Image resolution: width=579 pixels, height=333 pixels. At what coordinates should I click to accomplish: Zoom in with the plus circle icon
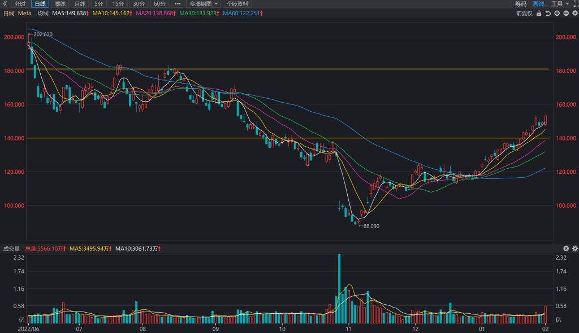click(x=557, y=14)
